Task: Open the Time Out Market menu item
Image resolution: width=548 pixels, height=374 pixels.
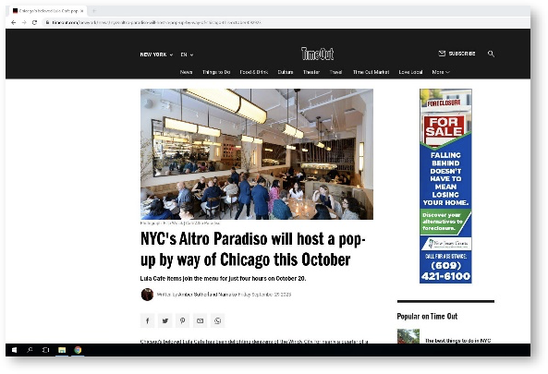Action: 371,72
